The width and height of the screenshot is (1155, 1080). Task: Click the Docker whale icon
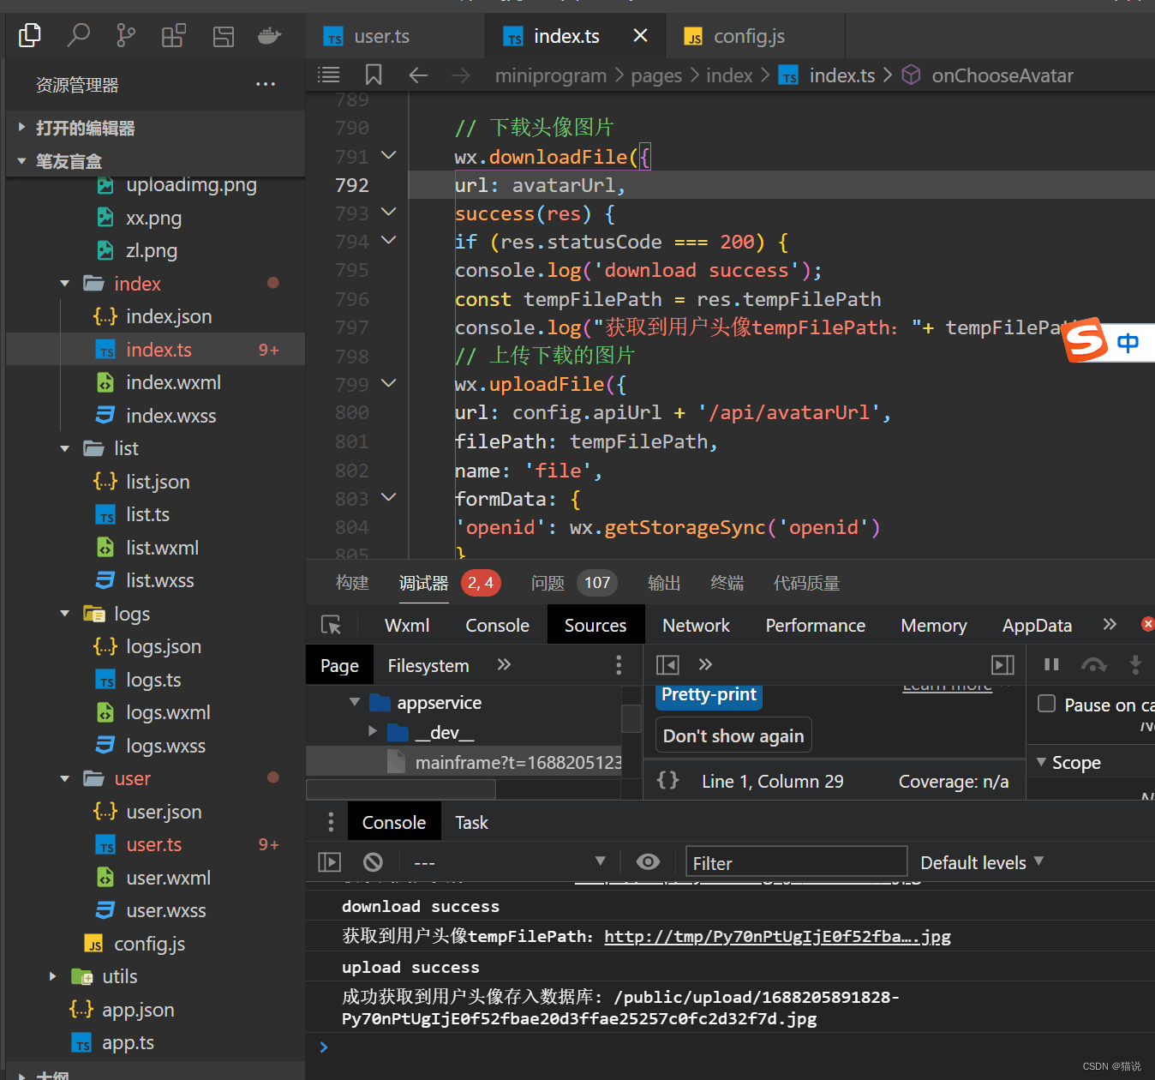click(270, 35)
